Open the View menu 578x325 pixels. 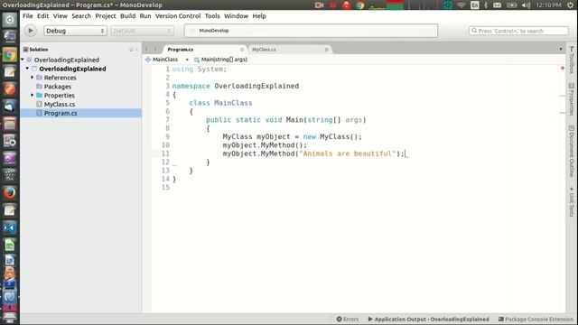pos(61,16)
